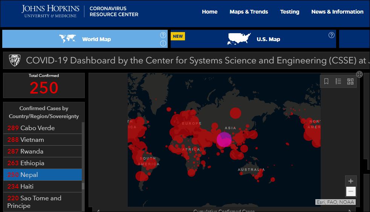The image size is (370, 212).
Task: Click the world map silhouette icon
Action: pos(68,38)
